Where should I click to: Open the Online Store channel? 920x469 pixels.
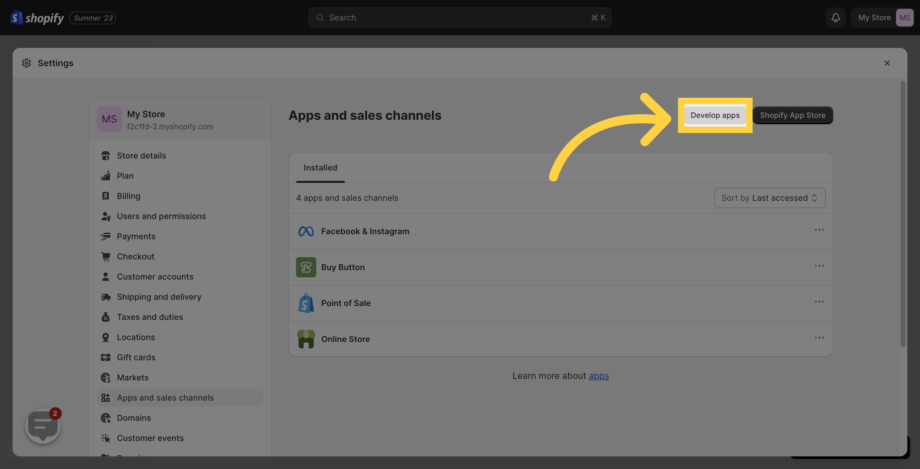pos(560,339)
